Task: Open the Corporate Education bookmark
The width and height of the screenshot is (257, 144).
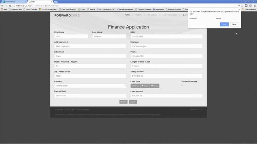Action: (x=143, y=9)
